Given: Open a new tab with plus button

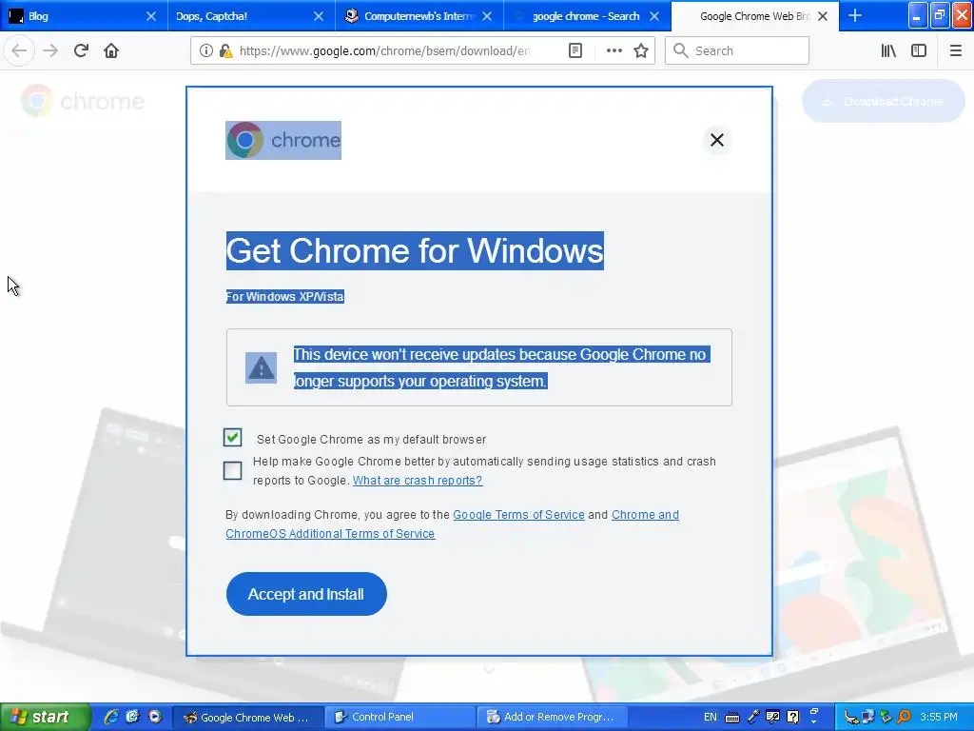Looking at the screenshot, I should (855, 15).
